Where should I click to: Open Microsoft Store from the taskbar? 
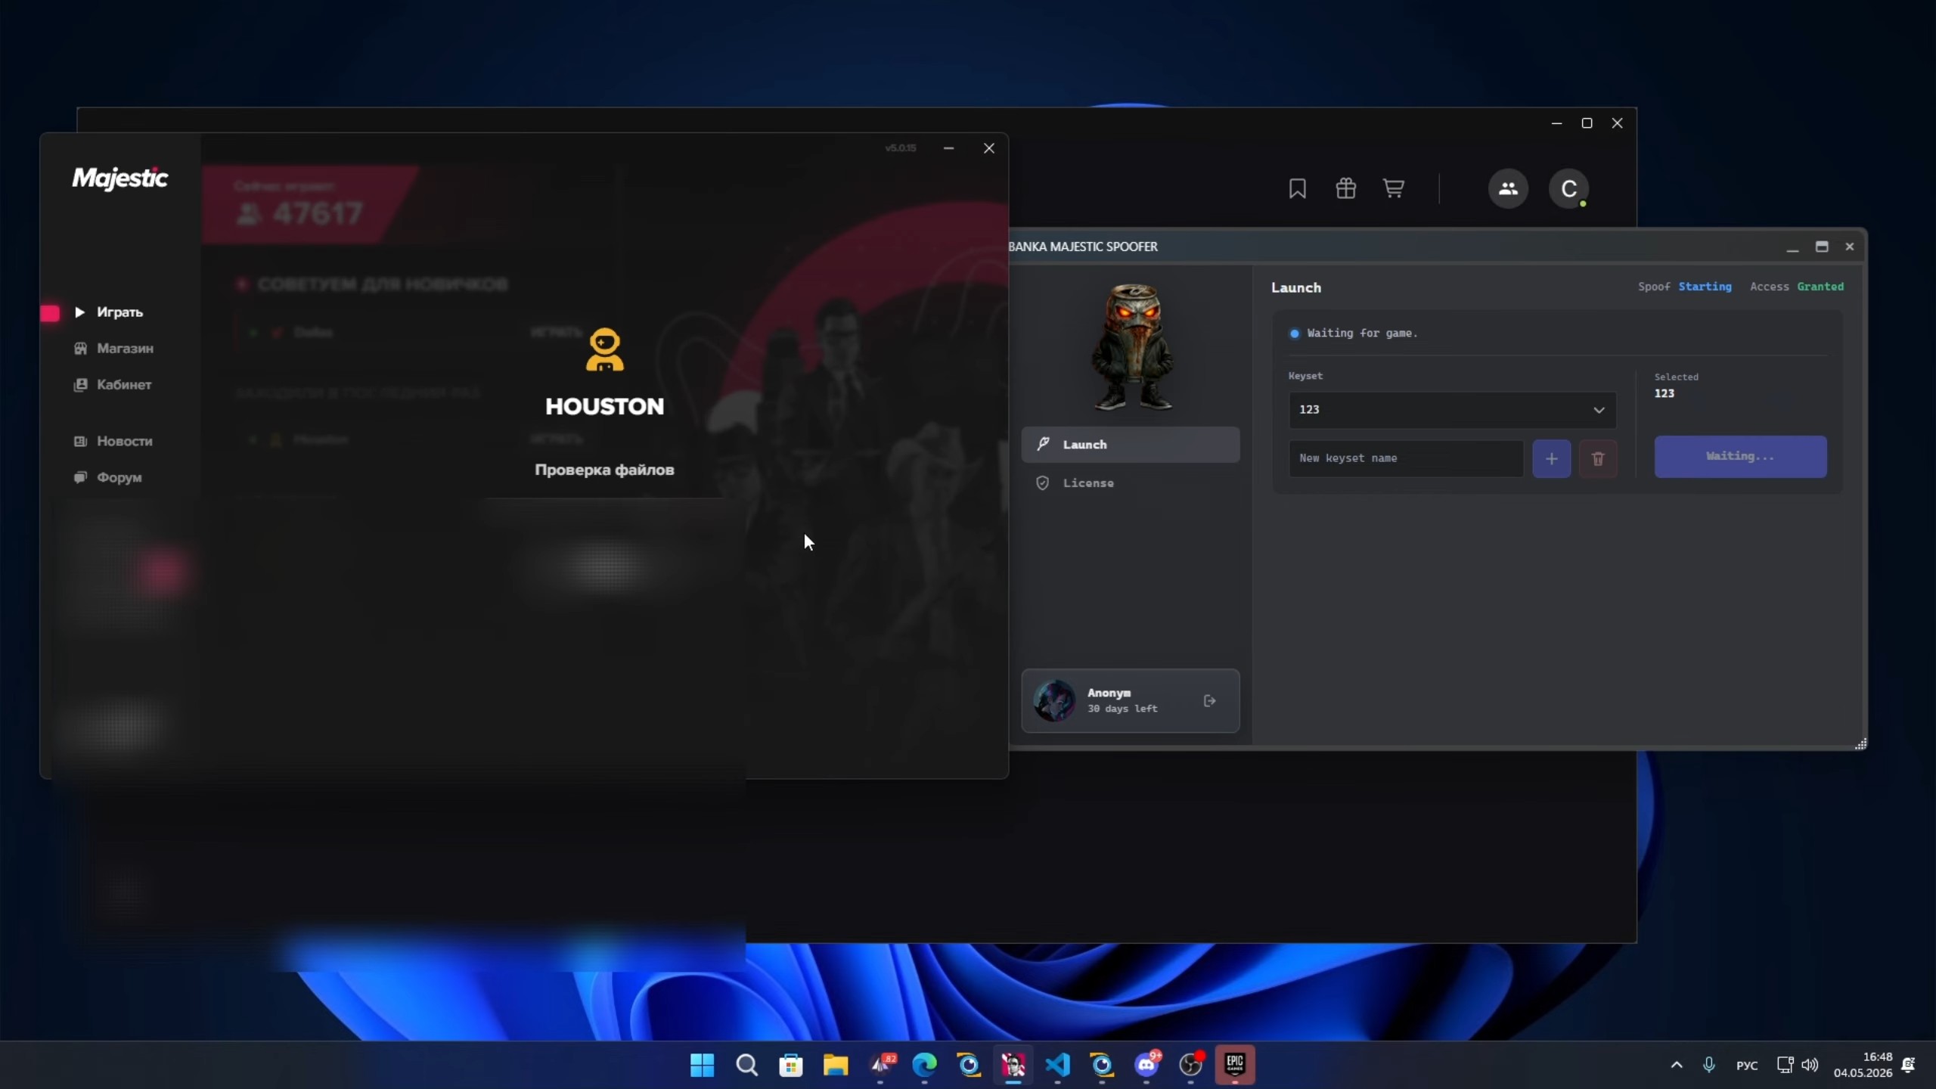pos(791,1065)
